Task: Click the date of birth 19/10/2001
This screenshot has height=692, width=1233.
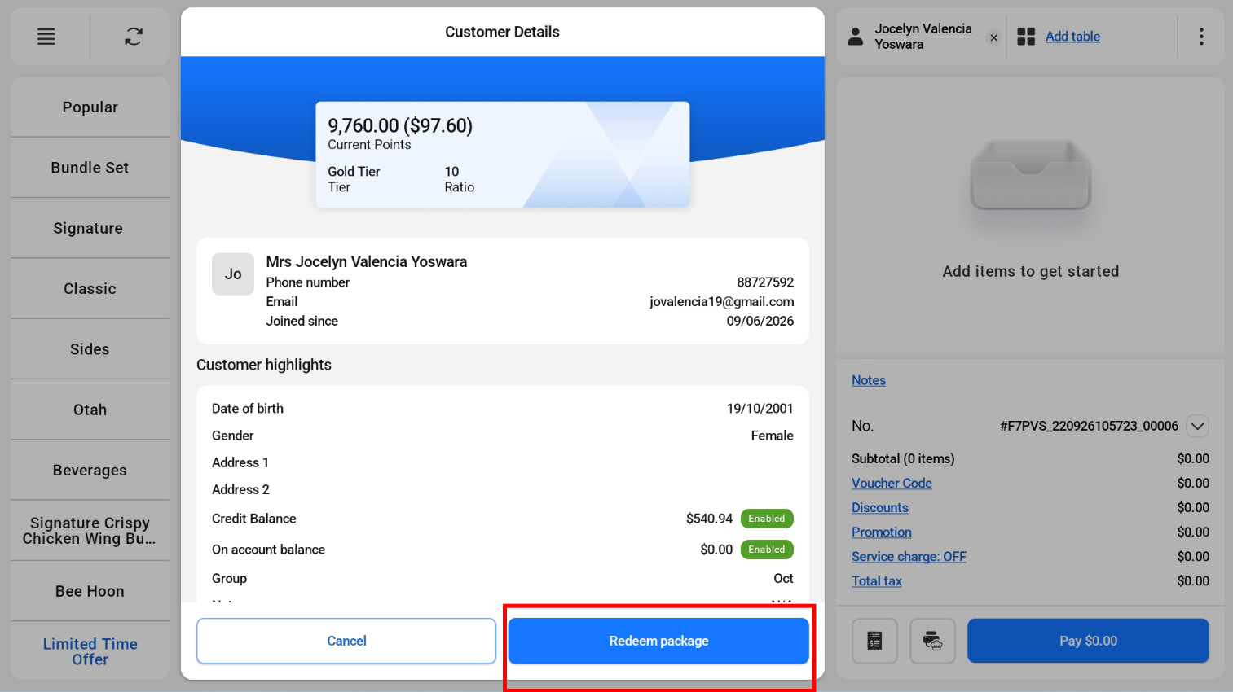Action: coord(760,409)
